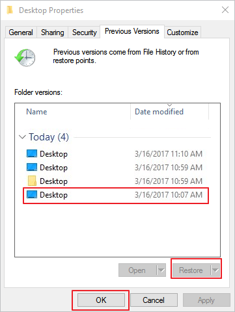Click the Restore button

point(191,270)
